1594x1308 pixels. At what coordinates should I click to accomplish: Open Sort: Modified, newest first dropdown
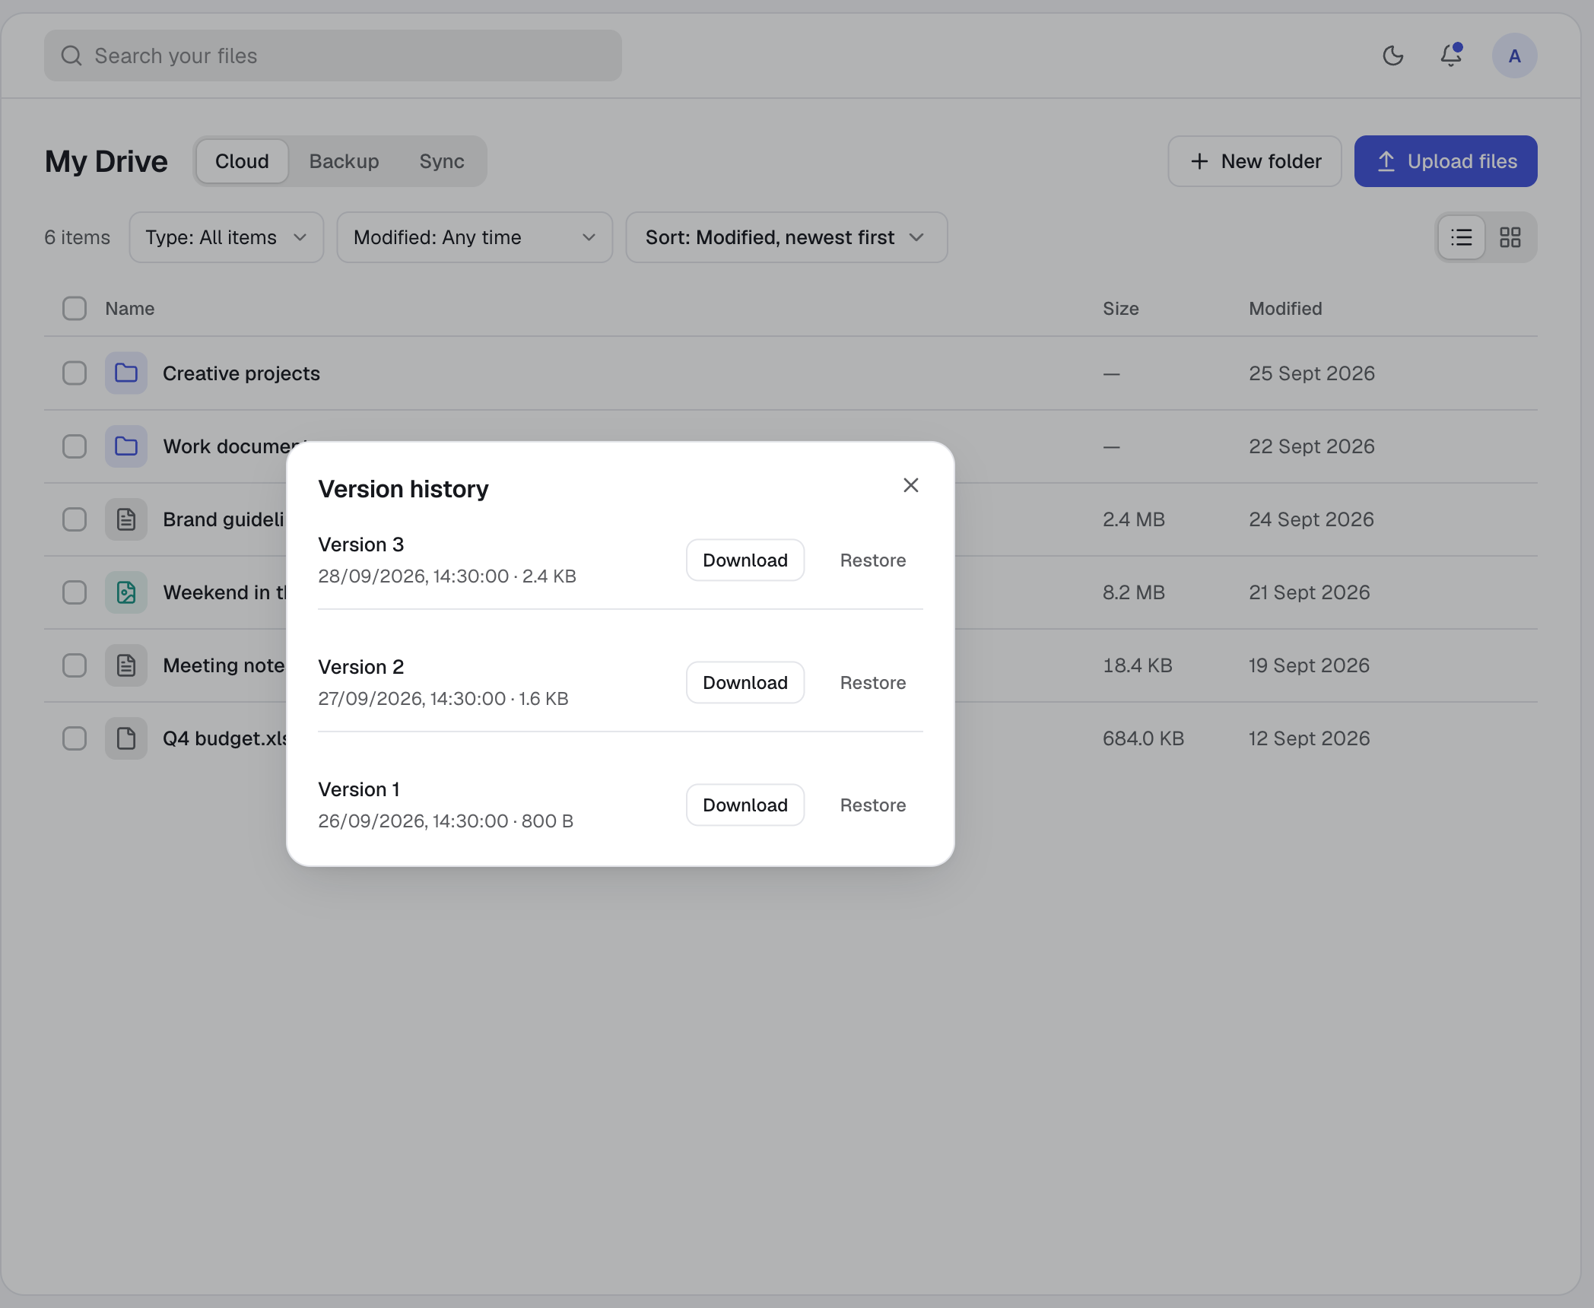point(786,237)
